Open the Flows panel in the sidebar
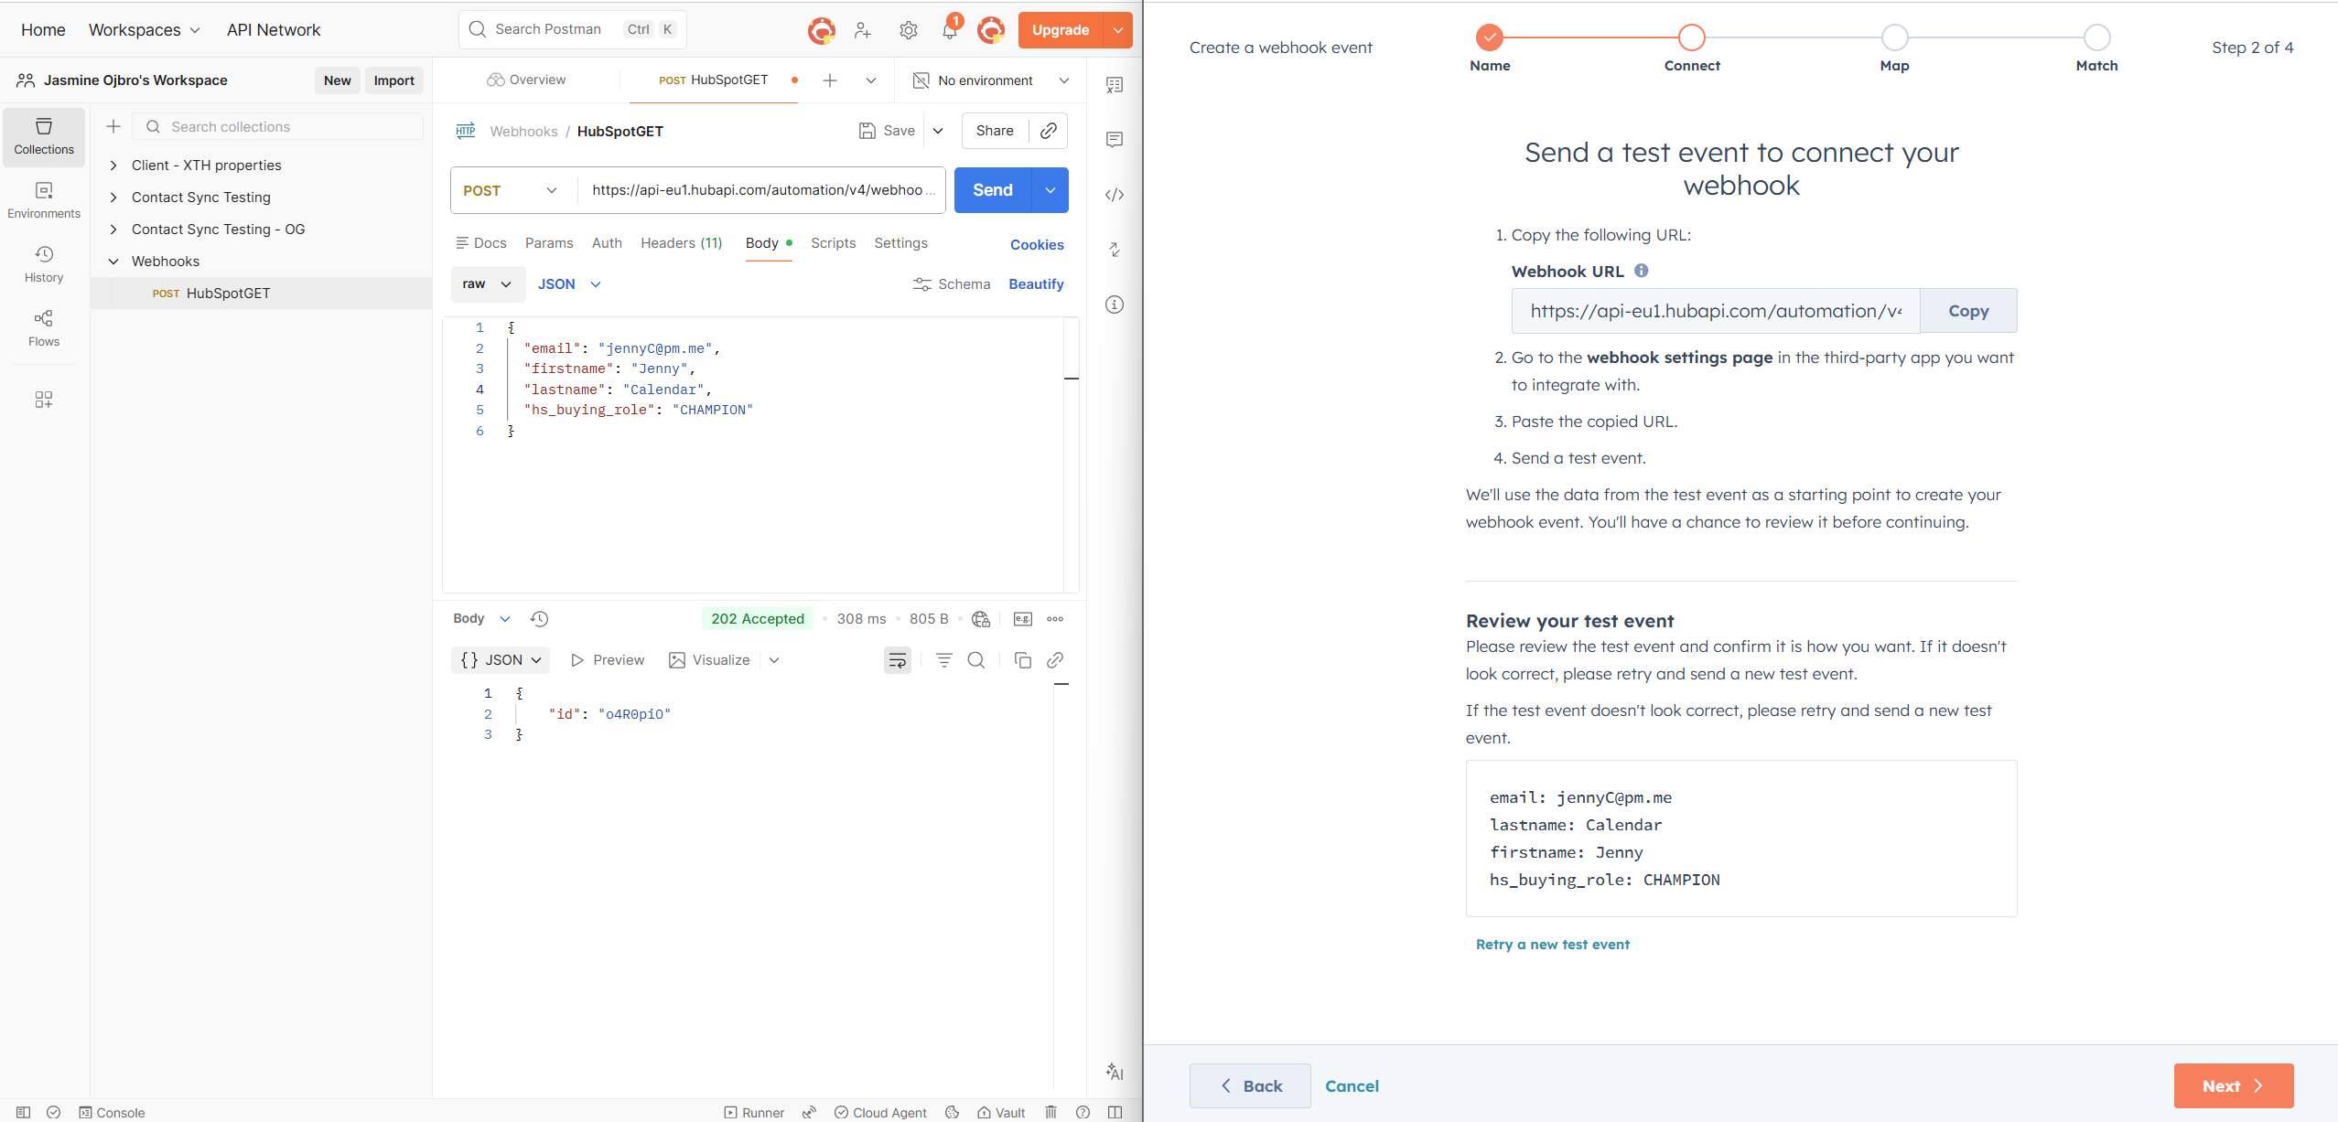This screenshot has width=2338, height=1122. [x=43, y=327]
